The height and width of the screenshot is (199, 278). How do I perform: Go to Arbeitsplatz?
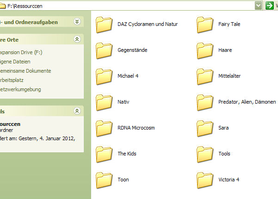coord(12,80)
